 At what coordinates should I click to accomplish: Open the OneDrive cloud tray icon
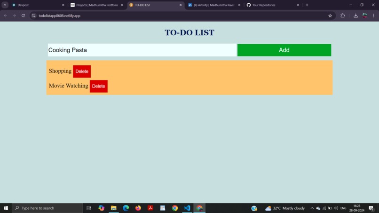click(318, 208)
